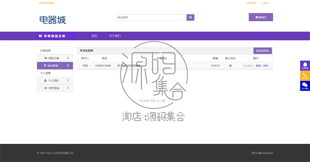Click the eye icon beside 修改密码
This screenshot has height=162, width=310.
[x=46, y=88]
